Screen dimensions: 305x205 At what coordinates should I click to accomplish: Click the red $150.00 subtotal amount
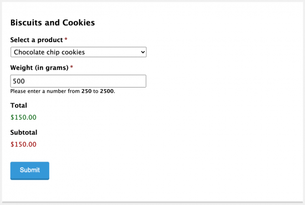pyautogui.click(x=23, y=145)
